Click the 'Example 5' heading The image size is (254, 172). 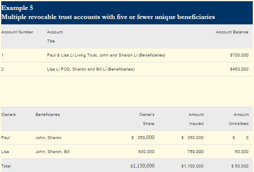click(x=17, y=8)
